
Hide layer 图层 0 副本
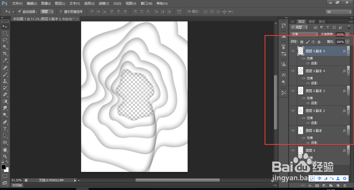tap(293, 130)
